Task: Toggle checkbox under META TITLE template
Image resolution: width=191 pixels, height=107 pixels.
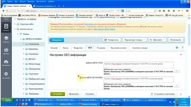Action: tap(105, 69)
